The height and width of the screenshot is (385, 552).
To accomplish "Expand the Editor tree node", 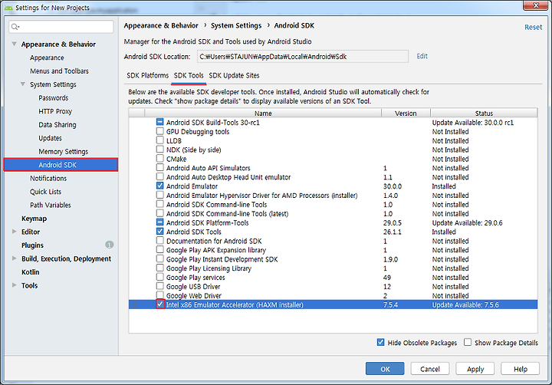I will (14, 232).
